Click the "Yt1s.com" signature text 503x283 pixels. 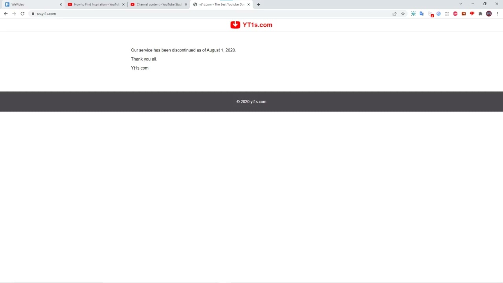click(x=140, y=68)
